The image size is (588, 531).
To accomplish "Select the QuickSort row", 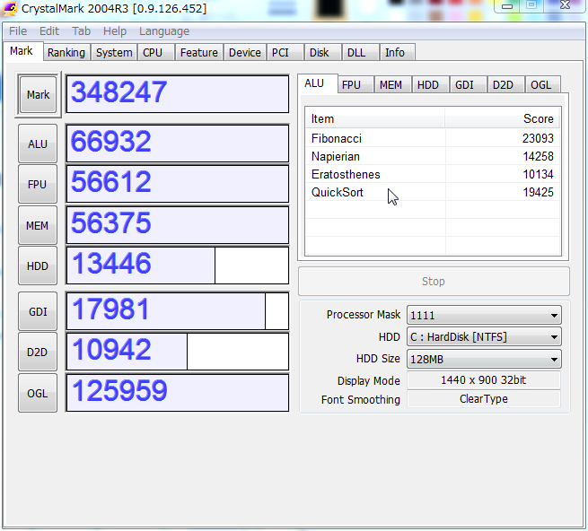I will click(x=433, y=192).
